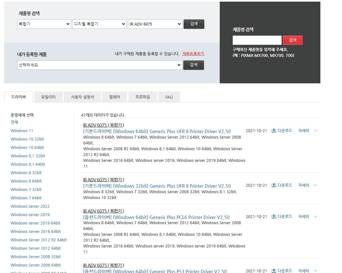Image resolution: width=342 pixels, height=273 pixels.
Task: Filter by Windows Server 2008 64bit
Action: [36, 265]
